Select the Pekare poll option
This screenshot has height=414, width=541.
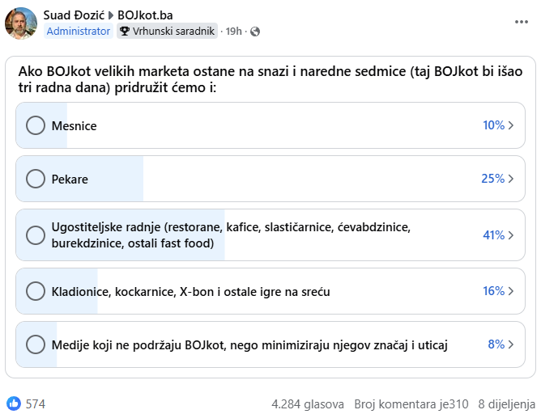[36, 179]
